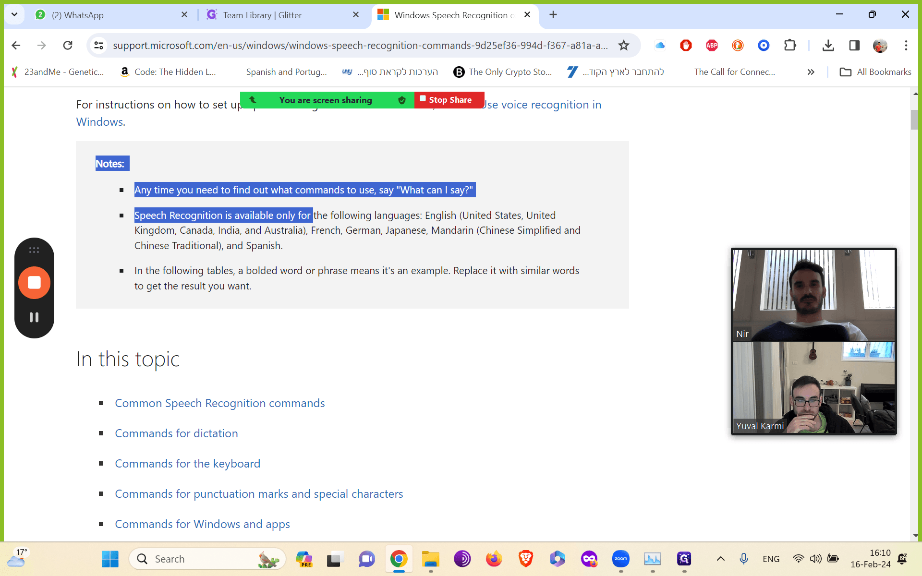Close the Team Library Glitter tab

click(356, 15)
